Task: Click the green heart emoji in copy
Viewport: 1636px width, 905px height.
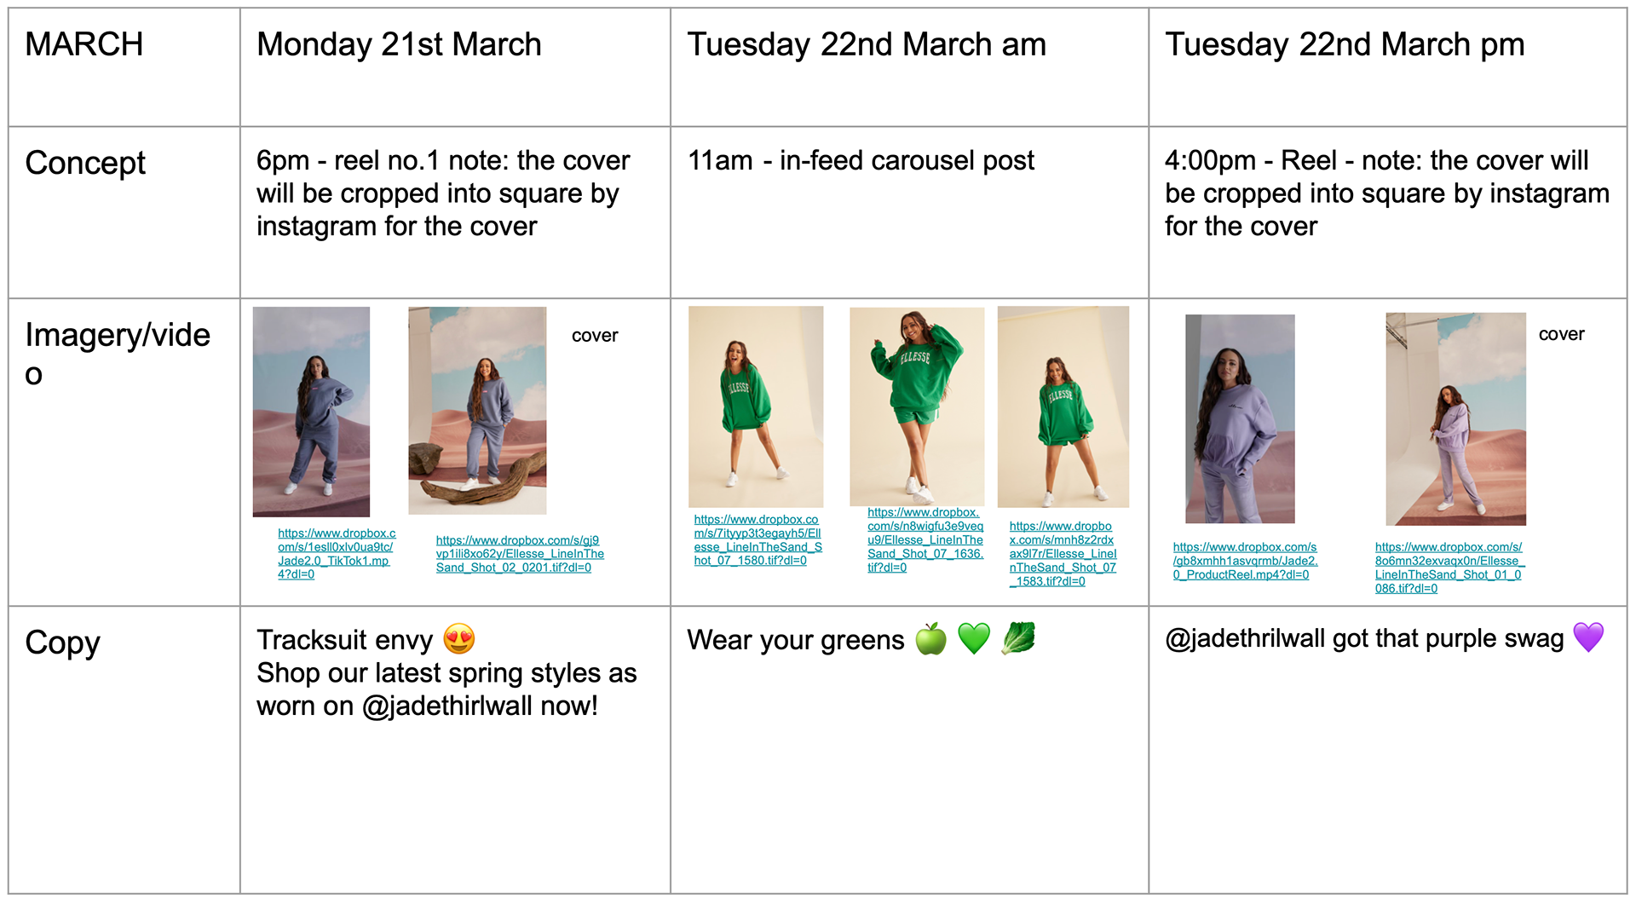Action: [974, 638]
